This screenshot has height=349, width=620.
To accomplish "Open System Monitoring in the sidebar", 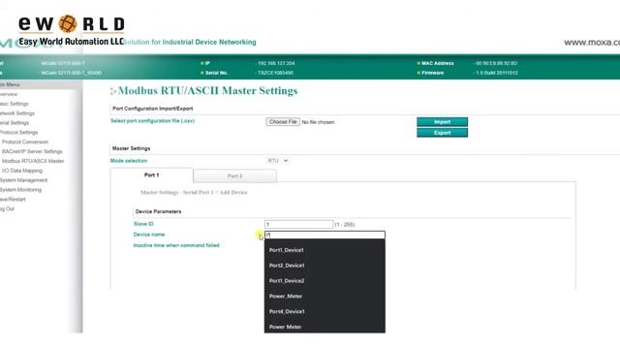I will [20, 190].
